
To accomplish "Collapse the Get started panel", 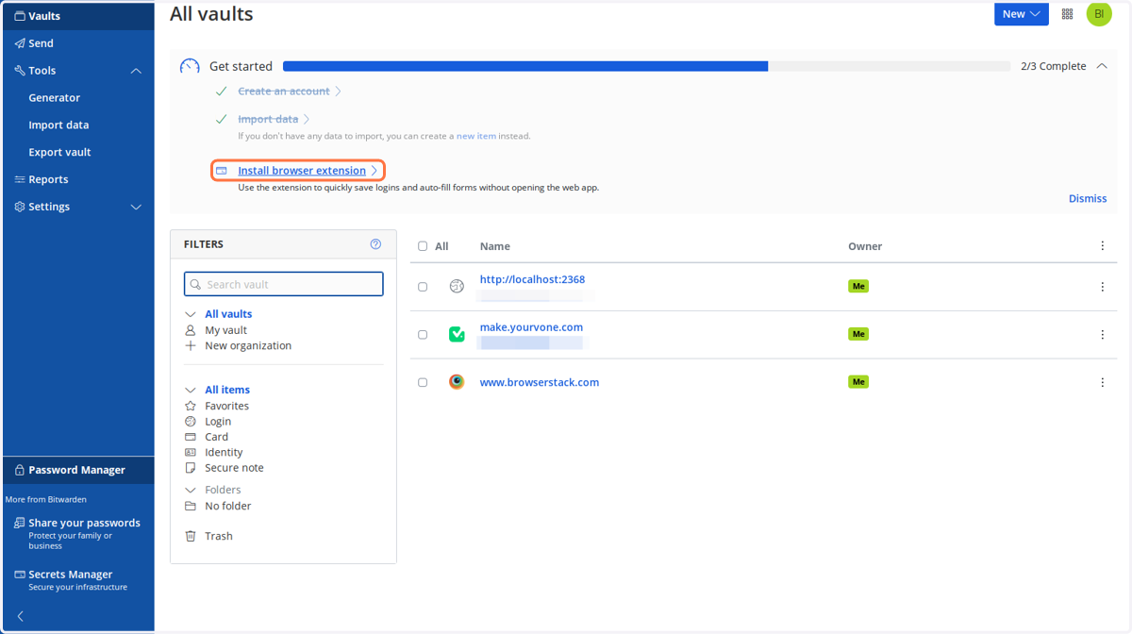I will (1102, 66).
